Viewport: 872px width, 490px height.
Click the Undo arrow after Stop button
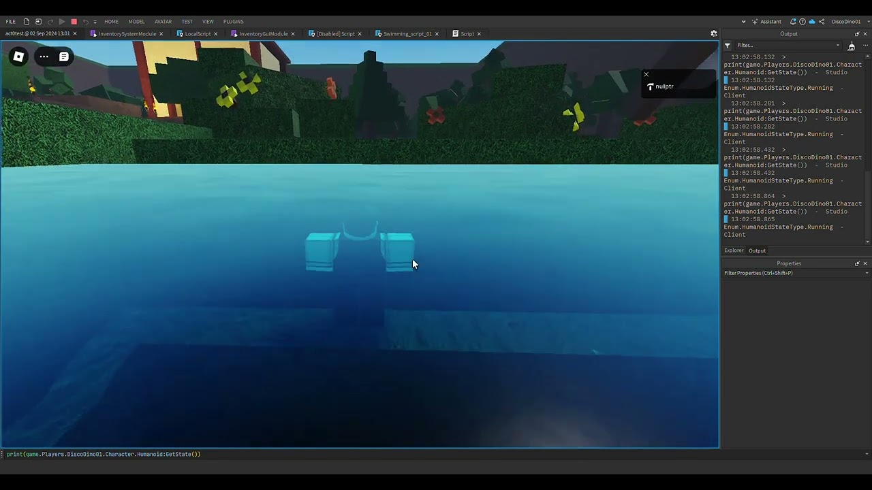point(85,22)
